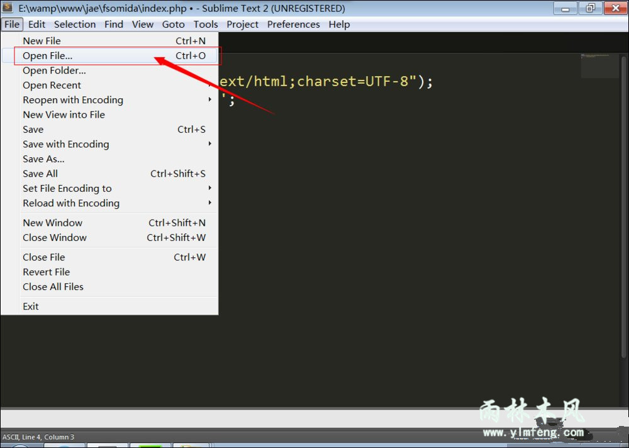The height and width of the screenshot is (448, 629).
Task: Expand the Save with Encoding submenu
Action: coord(109,144)
